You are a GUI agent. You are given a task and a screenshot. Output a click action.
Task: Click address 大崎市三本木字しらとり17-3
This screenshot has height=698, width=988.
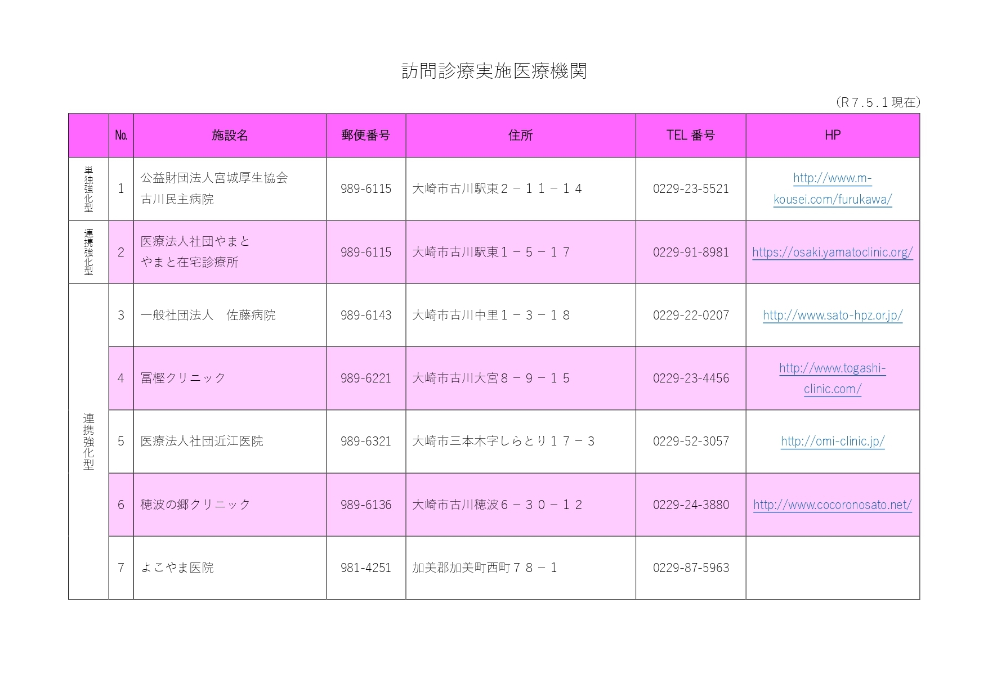coord(503,441)
